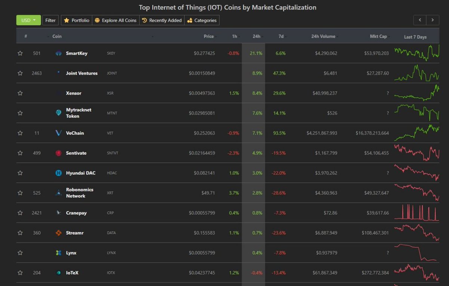Open the Portfolio tab
Viewport: 449px width, 286px height.
[77, 20]
